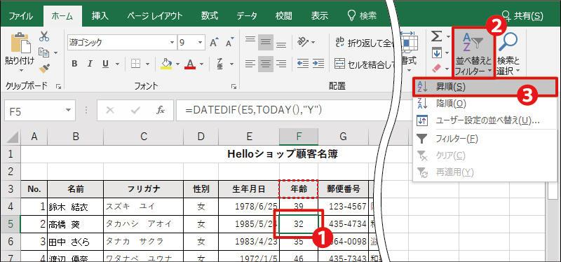
Task: Center cell text horizontally
Action: (x=266, y=64)
